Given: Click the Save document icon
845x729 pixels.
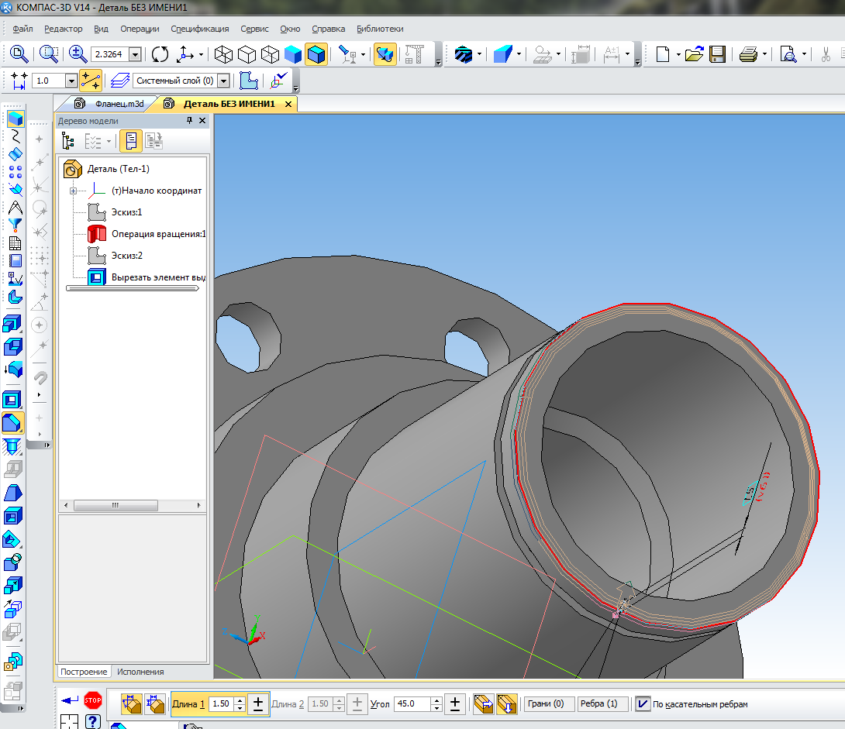Looking at the screenshot, I should coord(717,54).
